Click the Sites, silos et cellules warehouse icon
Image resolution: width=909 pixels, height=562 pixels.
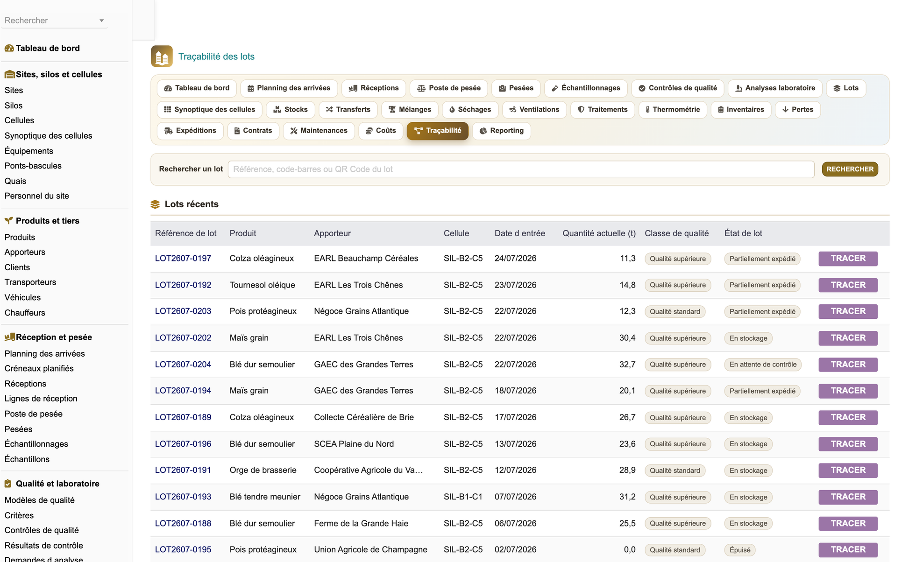(x=9, y=74)
